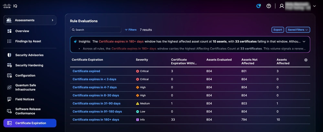
Task: Expand the Assessments menu chevron
Action: (52, 20)
